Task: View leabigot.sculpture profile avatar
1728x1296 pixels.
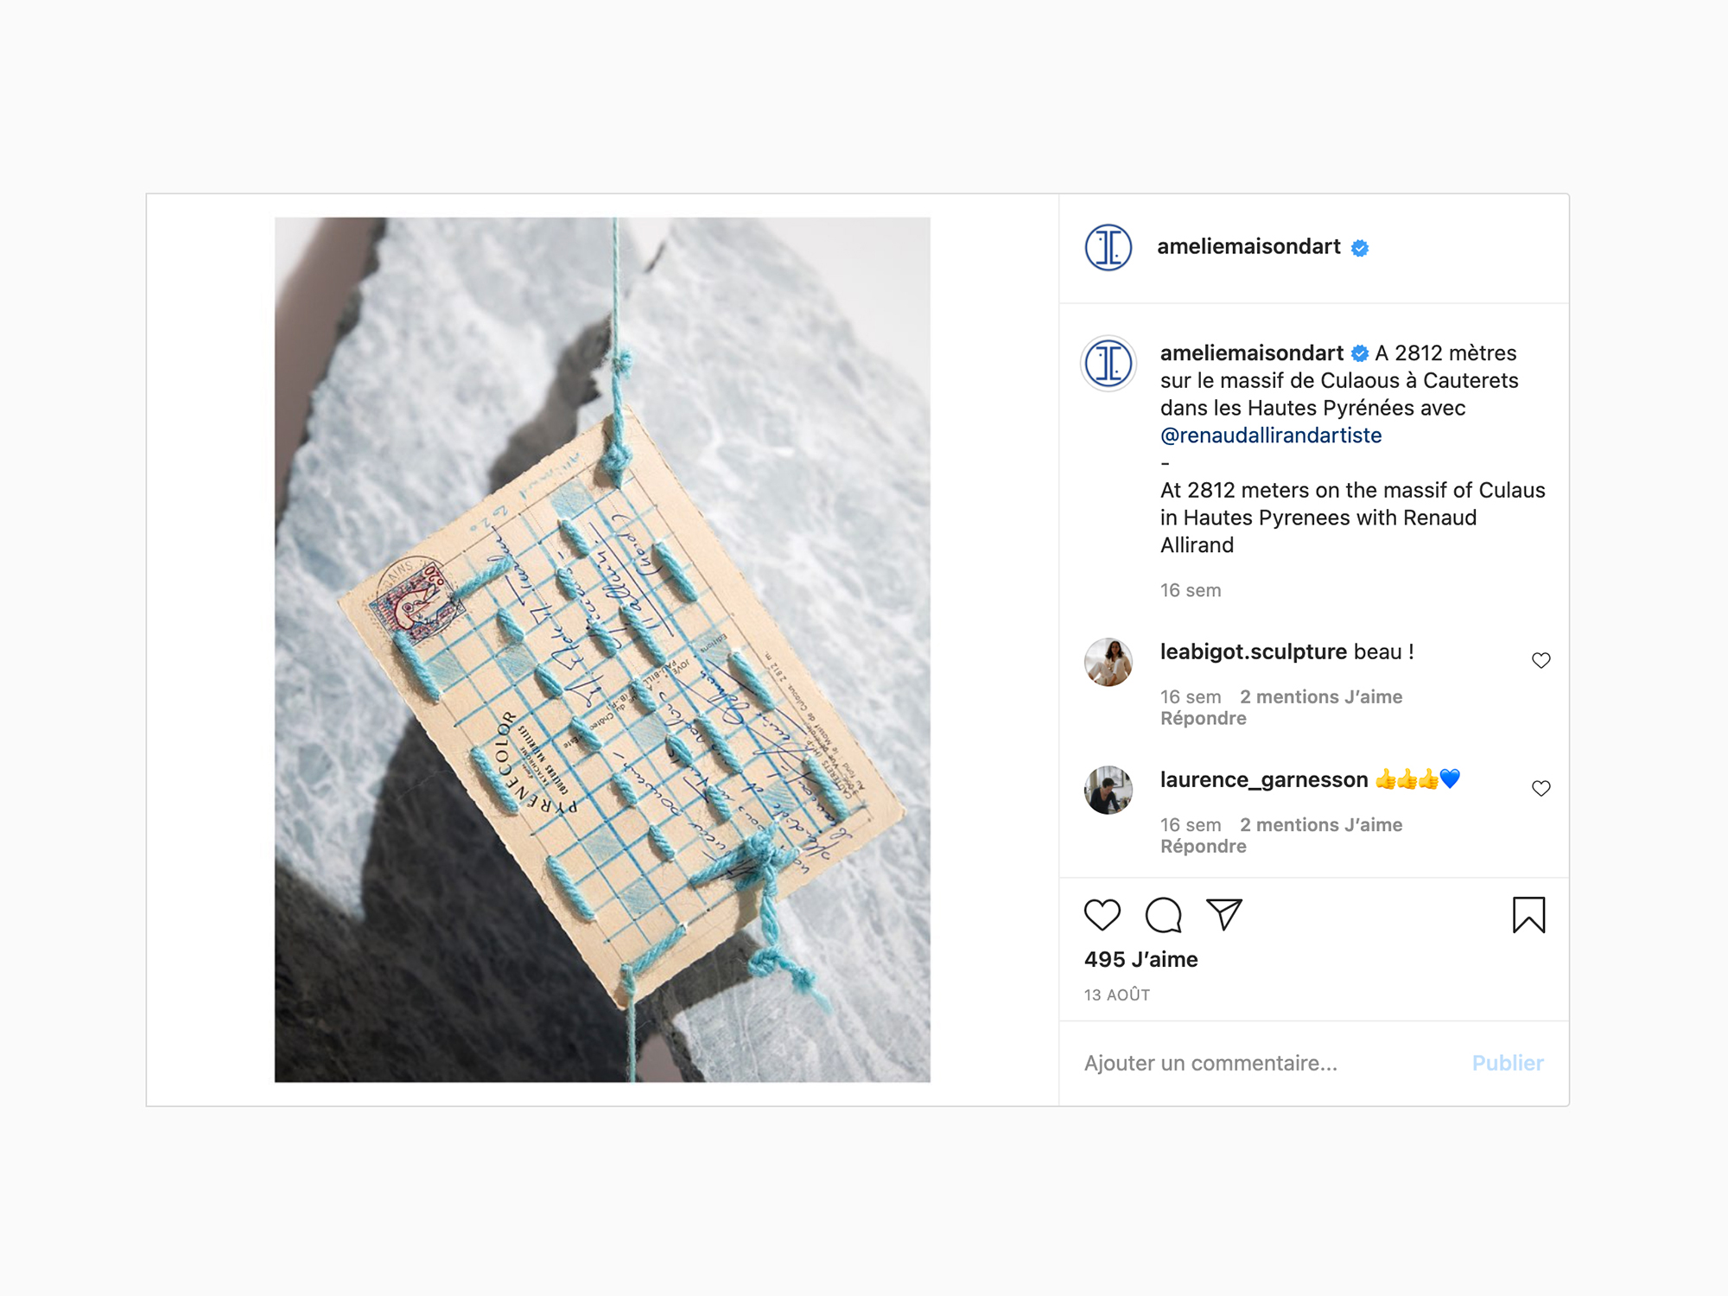Action: click(x=1109, y=662)
